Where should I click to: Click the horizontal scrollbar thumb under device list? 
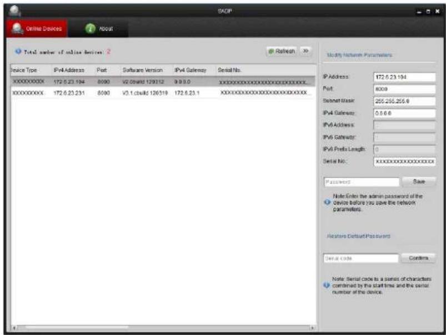(77, 328)
